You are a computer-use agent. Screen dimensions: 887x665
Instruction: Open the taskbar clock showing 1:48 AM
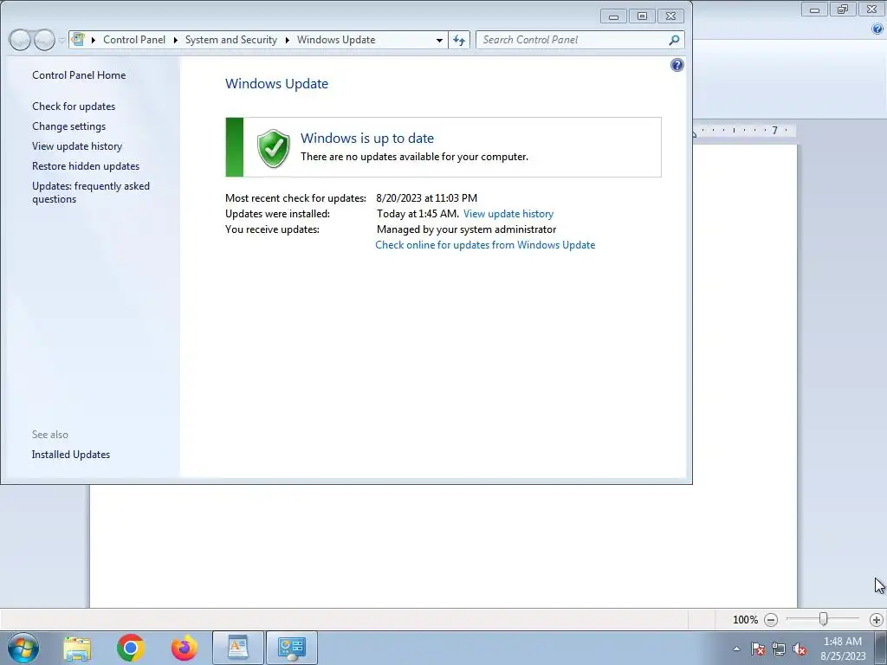[843, 649]
